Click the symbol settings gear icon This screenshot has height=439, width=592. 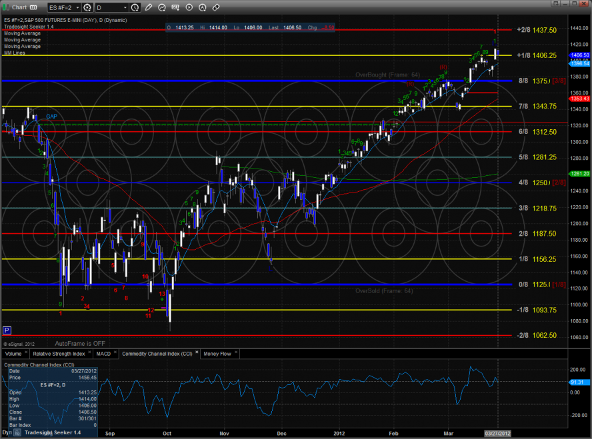point(87,7)
